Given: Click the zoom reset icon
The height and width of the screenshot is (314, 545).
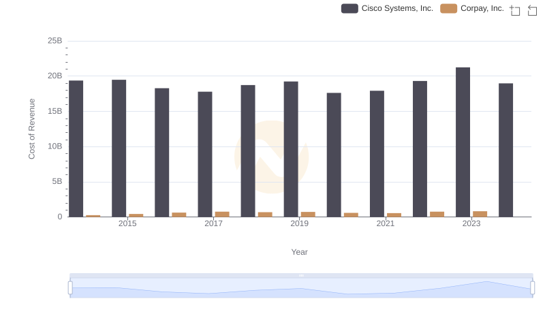Looking at the screenshot, I should pyautogui.click(x=532, y=10).
